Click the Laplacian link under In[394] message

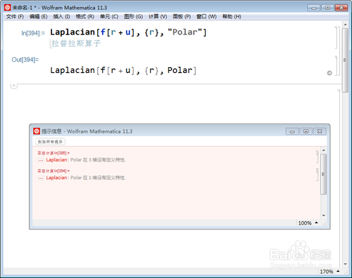(56, 178)
